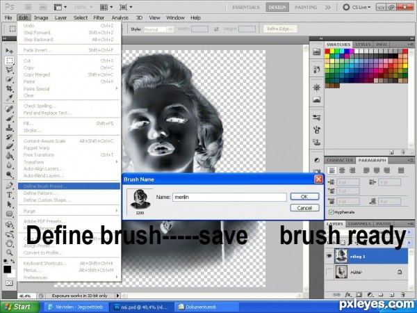Switch to Névtelen - Jegyzettömb taskbar window
417x313 pixels.
pos(76,307)
